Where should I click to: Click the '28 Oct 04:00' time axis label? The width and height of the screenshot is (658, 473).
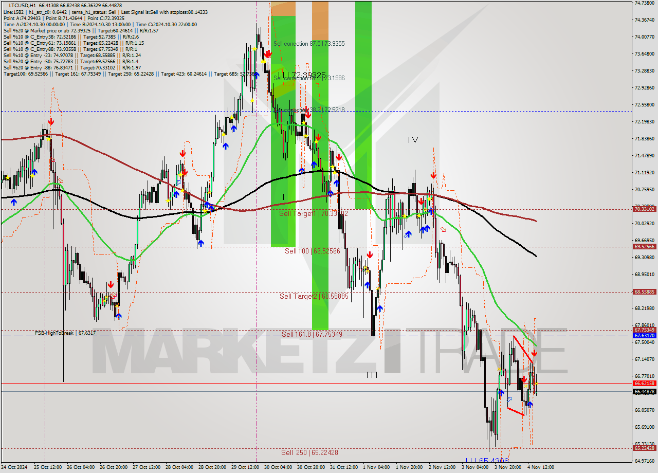coord(179,467)
